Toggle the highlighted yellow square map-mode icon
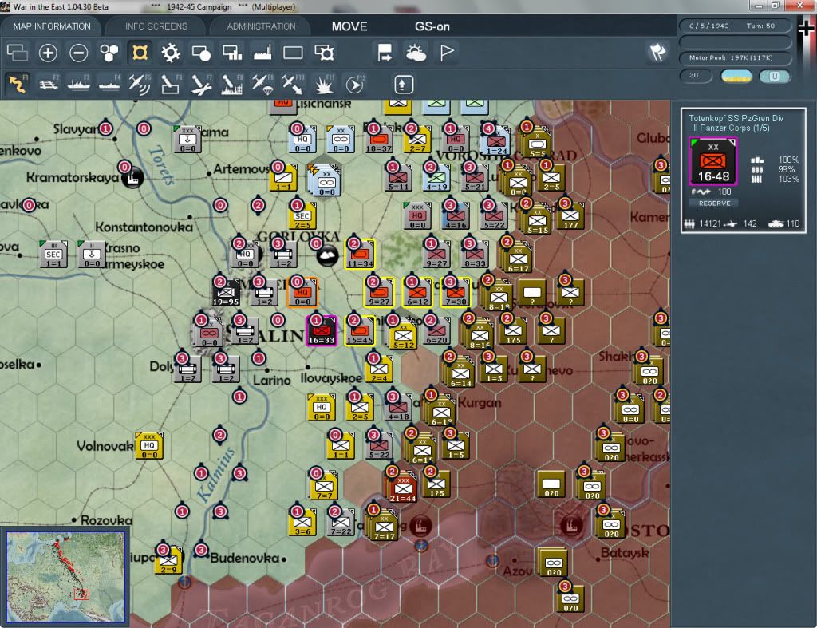This screenshot has height=628, width=817. (x=140, y=53)
